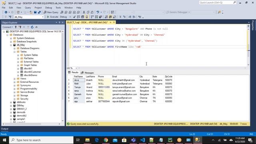Image resolution: width=256 pixels, height=144 pixels.
Task: Click the New Query toolbar button
Action: [51, 12]
